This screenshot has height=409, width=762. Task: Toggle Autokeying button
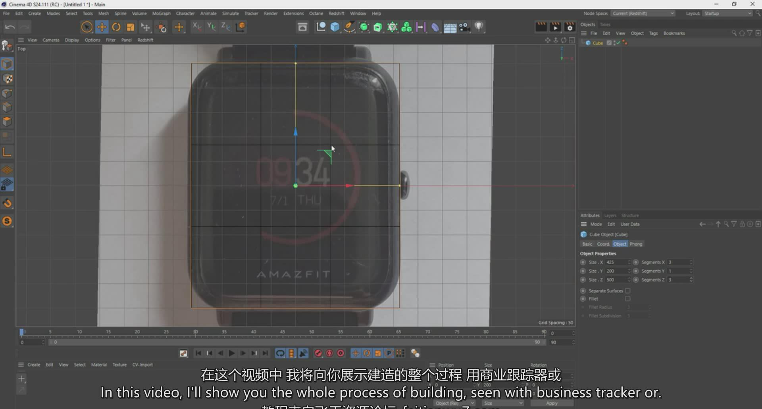(x=329, y=353)
